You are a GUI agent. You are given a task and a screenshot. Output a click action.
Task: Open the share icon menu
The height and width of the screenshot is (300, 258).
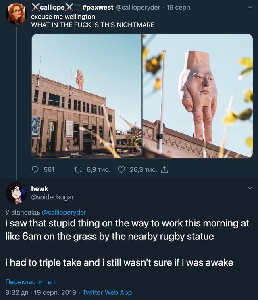click(164, 170)
